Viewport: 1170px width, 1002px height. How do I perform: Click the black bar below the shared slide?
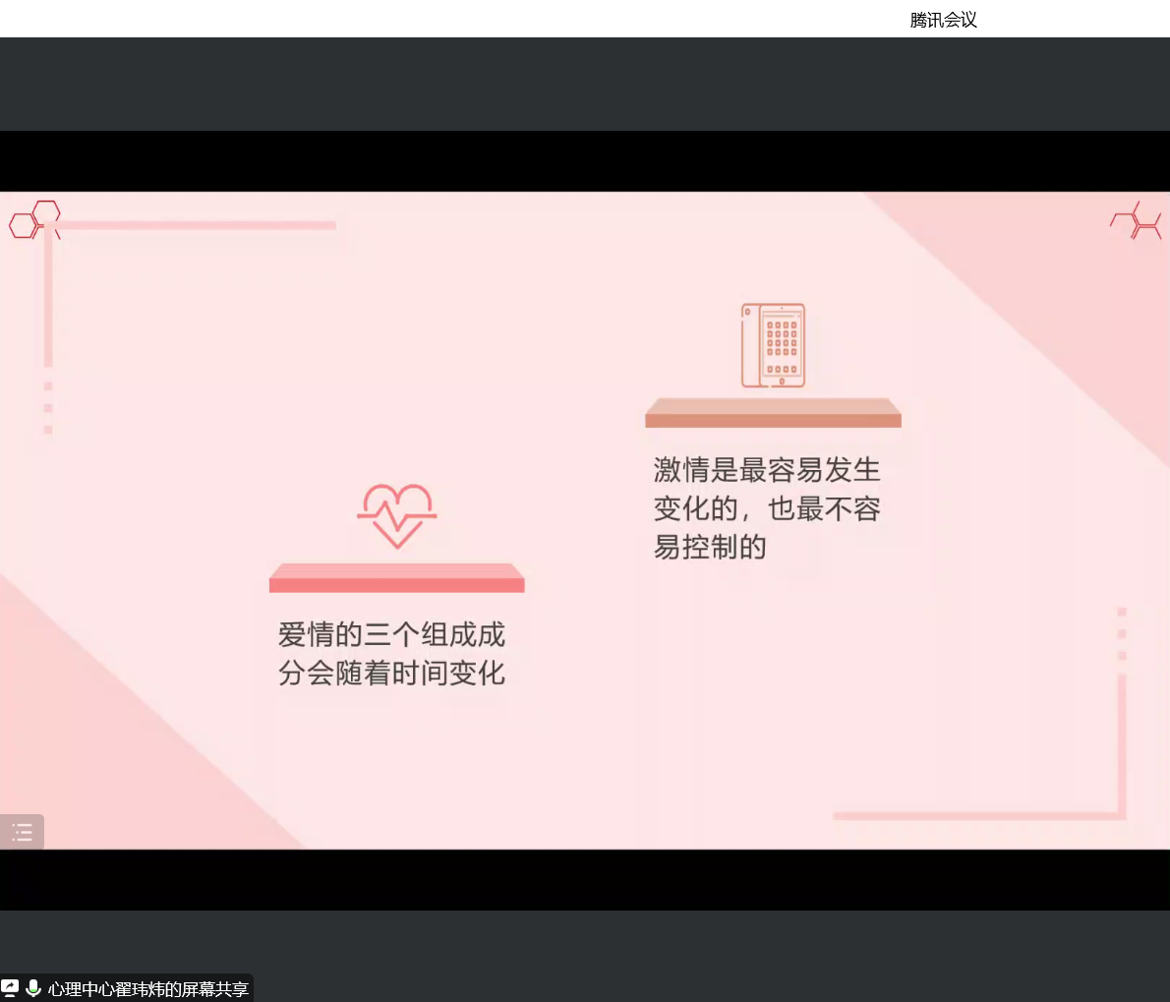pyautogui.click(x=585, y=879)
